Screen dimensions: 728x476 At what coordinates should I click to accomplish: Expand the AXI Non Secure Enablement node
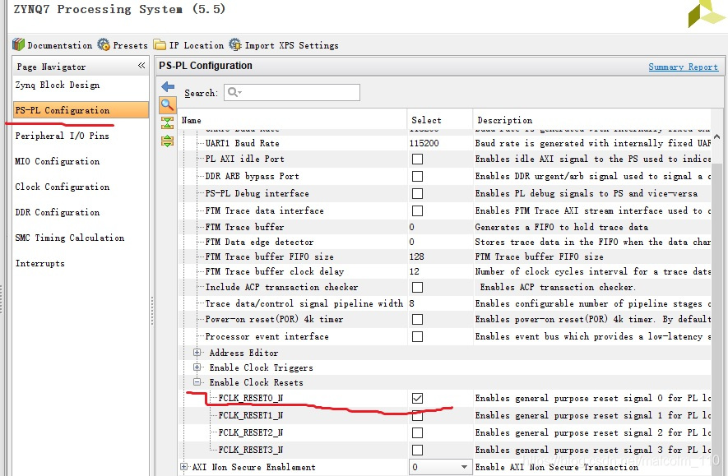pyautogui.click(x=184, y=467)
